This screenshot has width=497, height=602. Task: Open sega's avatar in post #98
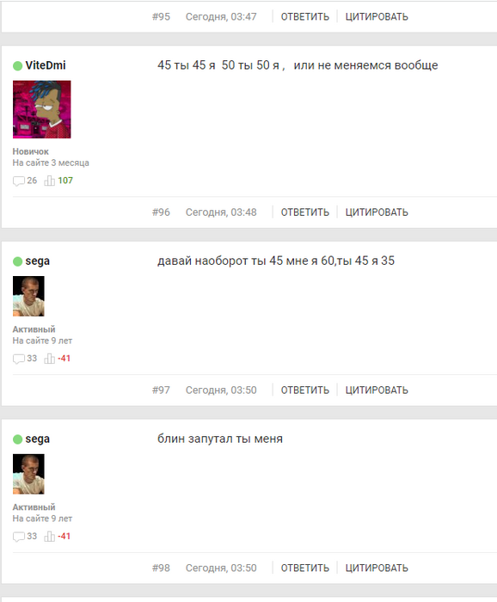click(x=28, y=474)
